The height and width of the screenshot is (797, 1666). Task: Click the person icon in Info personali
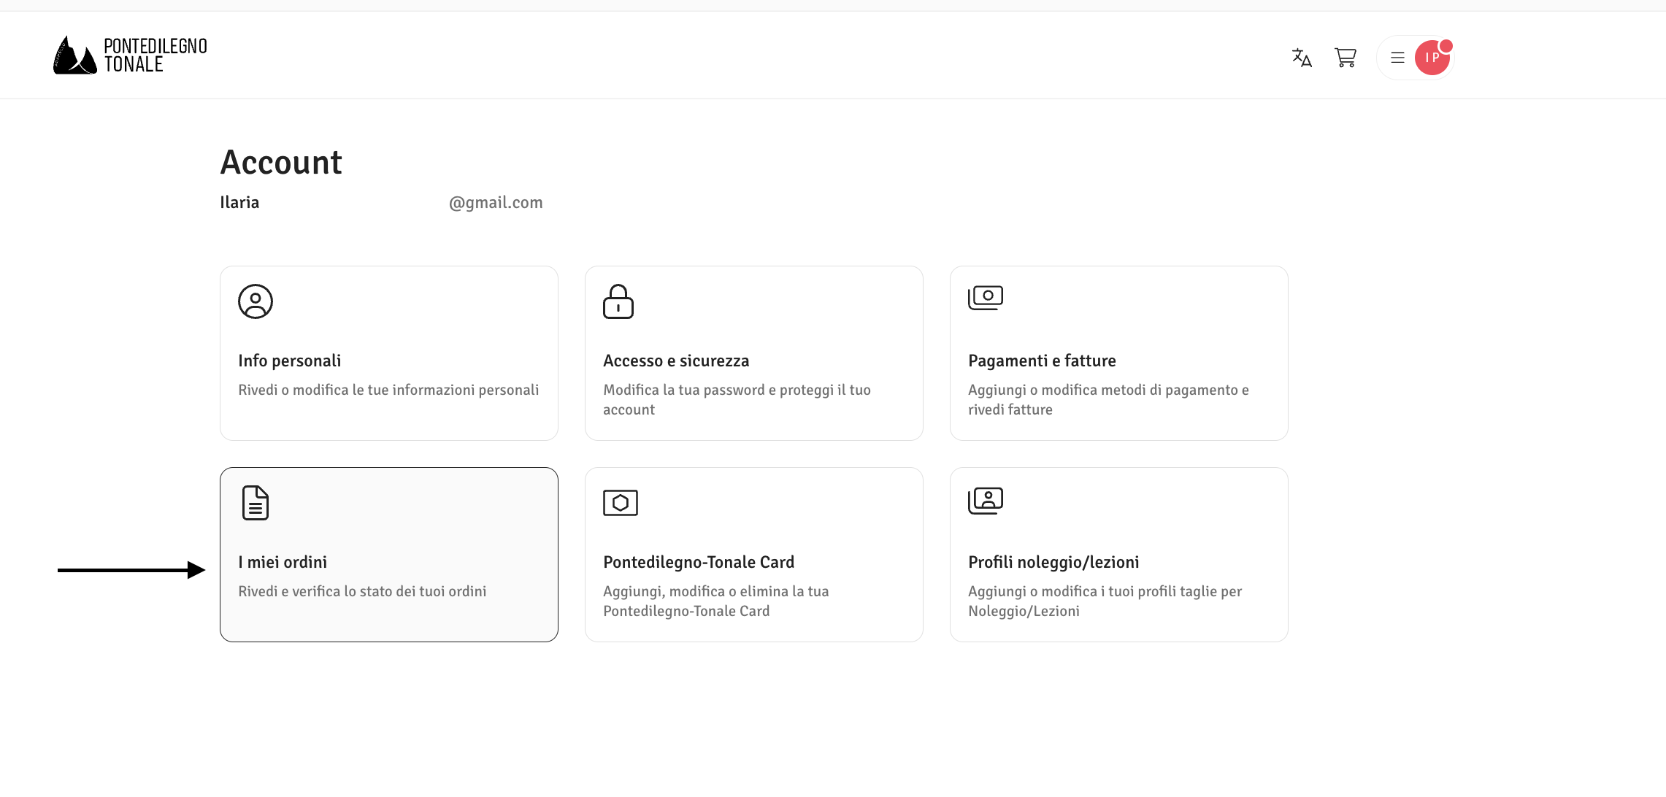coord(256,301)
